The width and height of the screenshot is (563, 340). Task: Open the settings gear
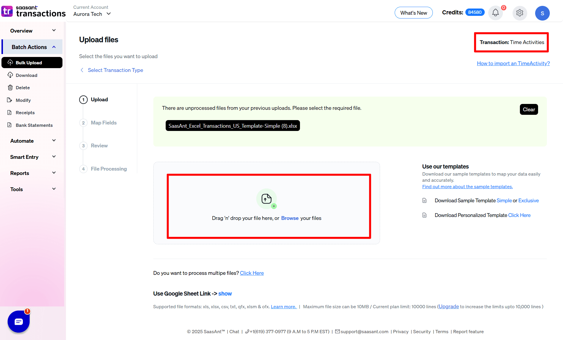tap(520, 13)
